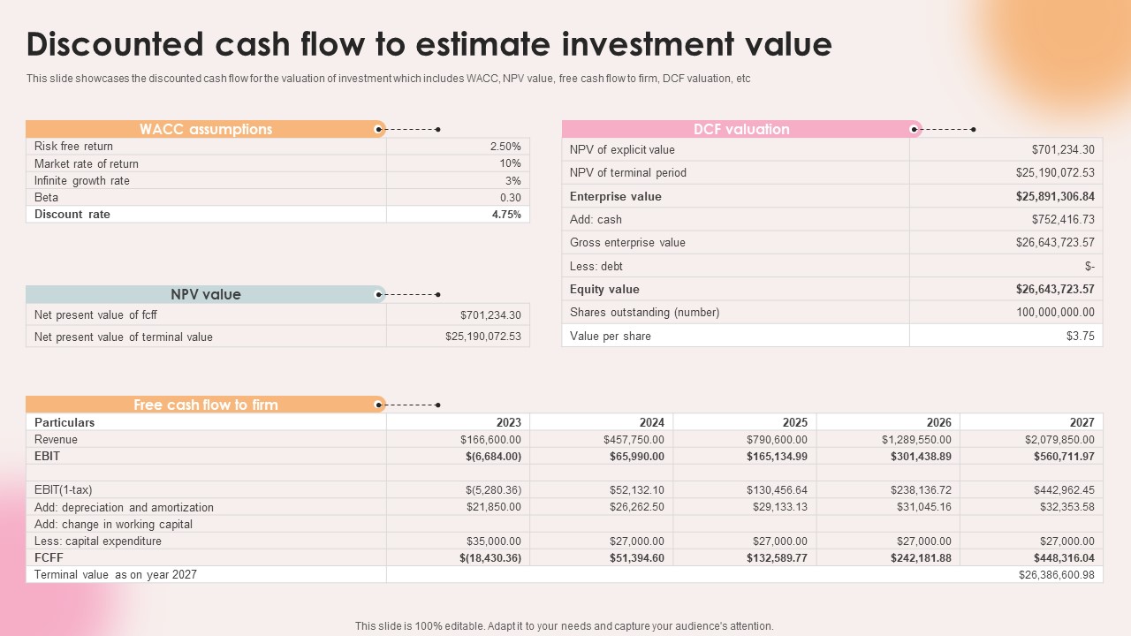Click the Gross enterprise value label

[x=627, y=242]
